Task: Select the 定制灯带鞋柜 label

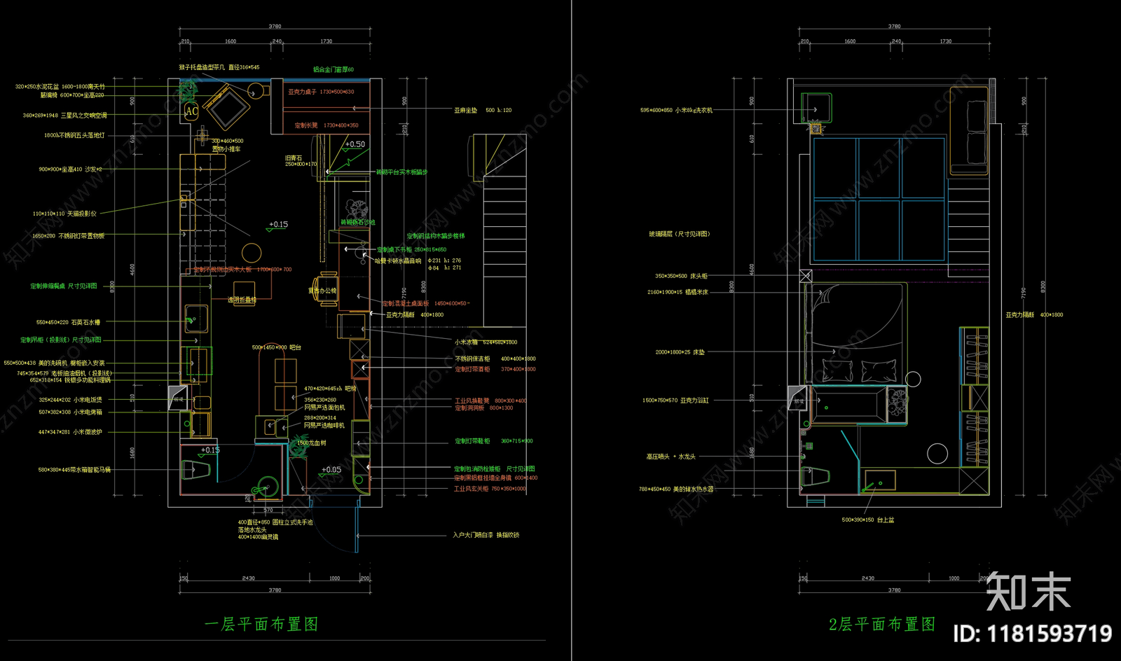Action: point(494,441)
